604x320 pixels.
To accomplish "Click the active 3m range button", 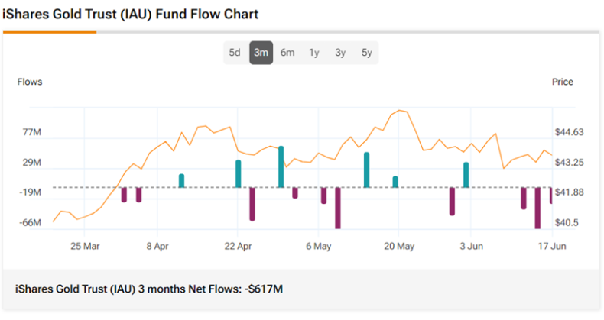I will (x=261, y=53).
